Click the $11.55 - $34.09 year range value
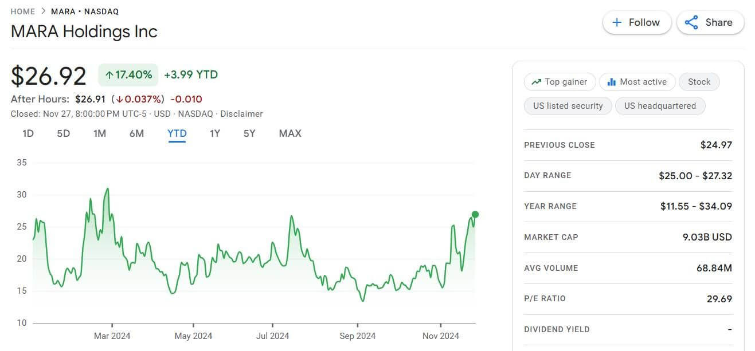755x351 pixels. 696,206
